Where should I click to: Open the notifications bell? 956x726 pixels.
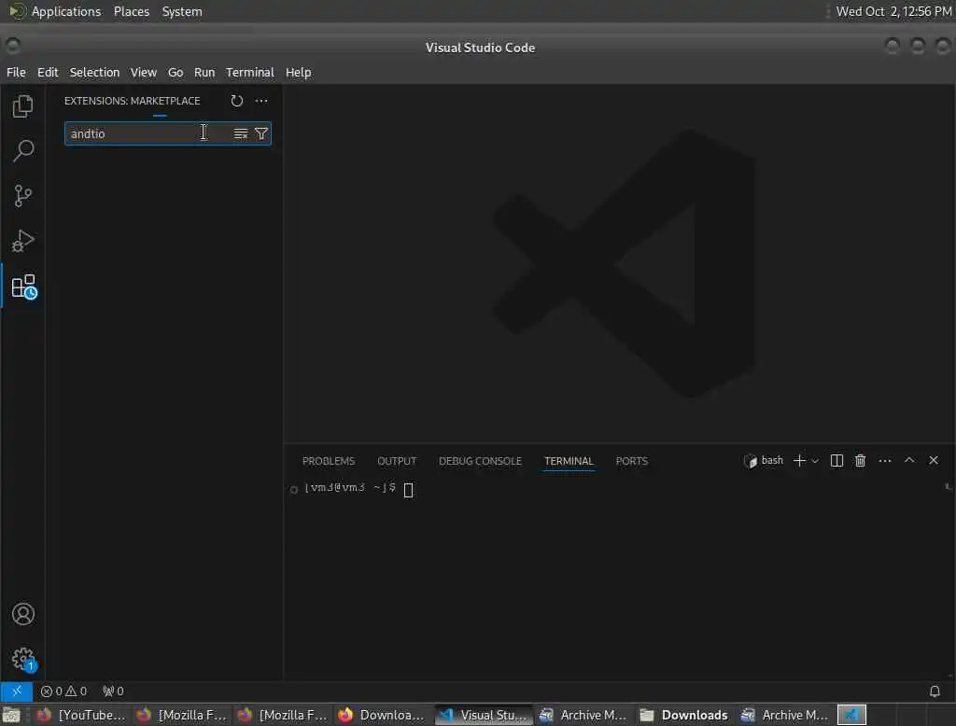(x=935, y=691)
